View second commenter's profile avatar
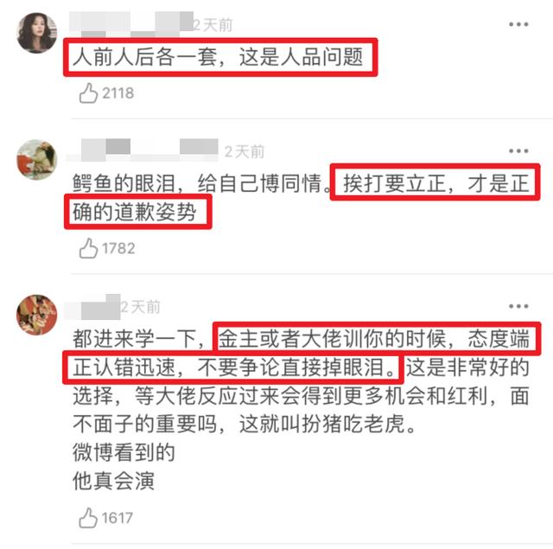553x549 pixels. [37, 159]
